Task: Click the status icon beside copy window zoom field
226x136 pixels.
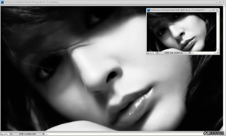Action: click(x=157, y=53)
